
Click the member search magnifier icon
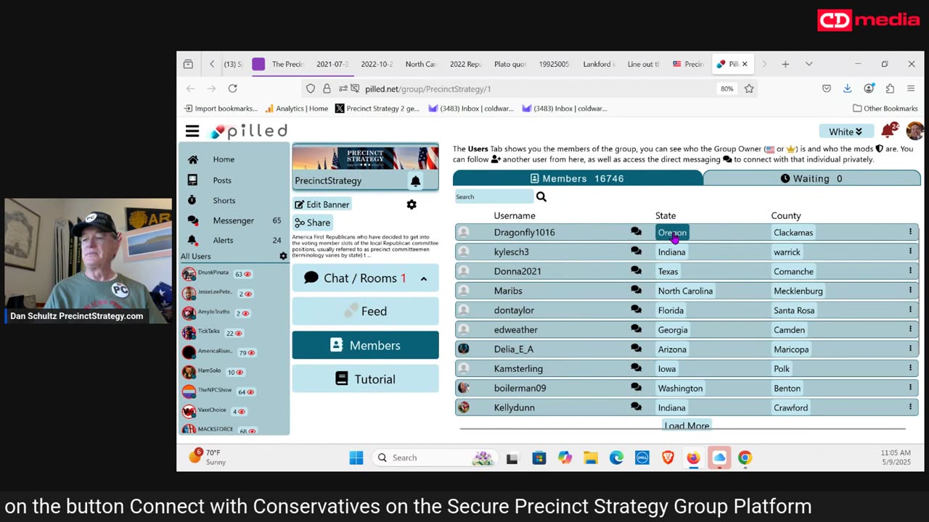point(541,196)
